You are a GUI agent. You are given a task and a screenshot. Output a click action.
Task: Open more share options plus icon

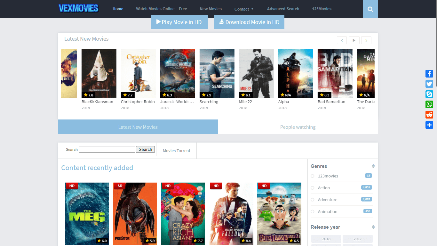[x=429, y=125]
